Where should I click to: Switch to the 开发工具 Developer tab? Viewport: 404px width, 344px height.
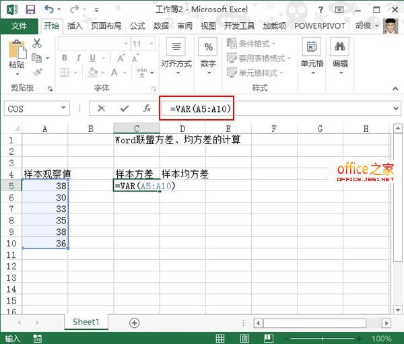(x=239, y=26)
